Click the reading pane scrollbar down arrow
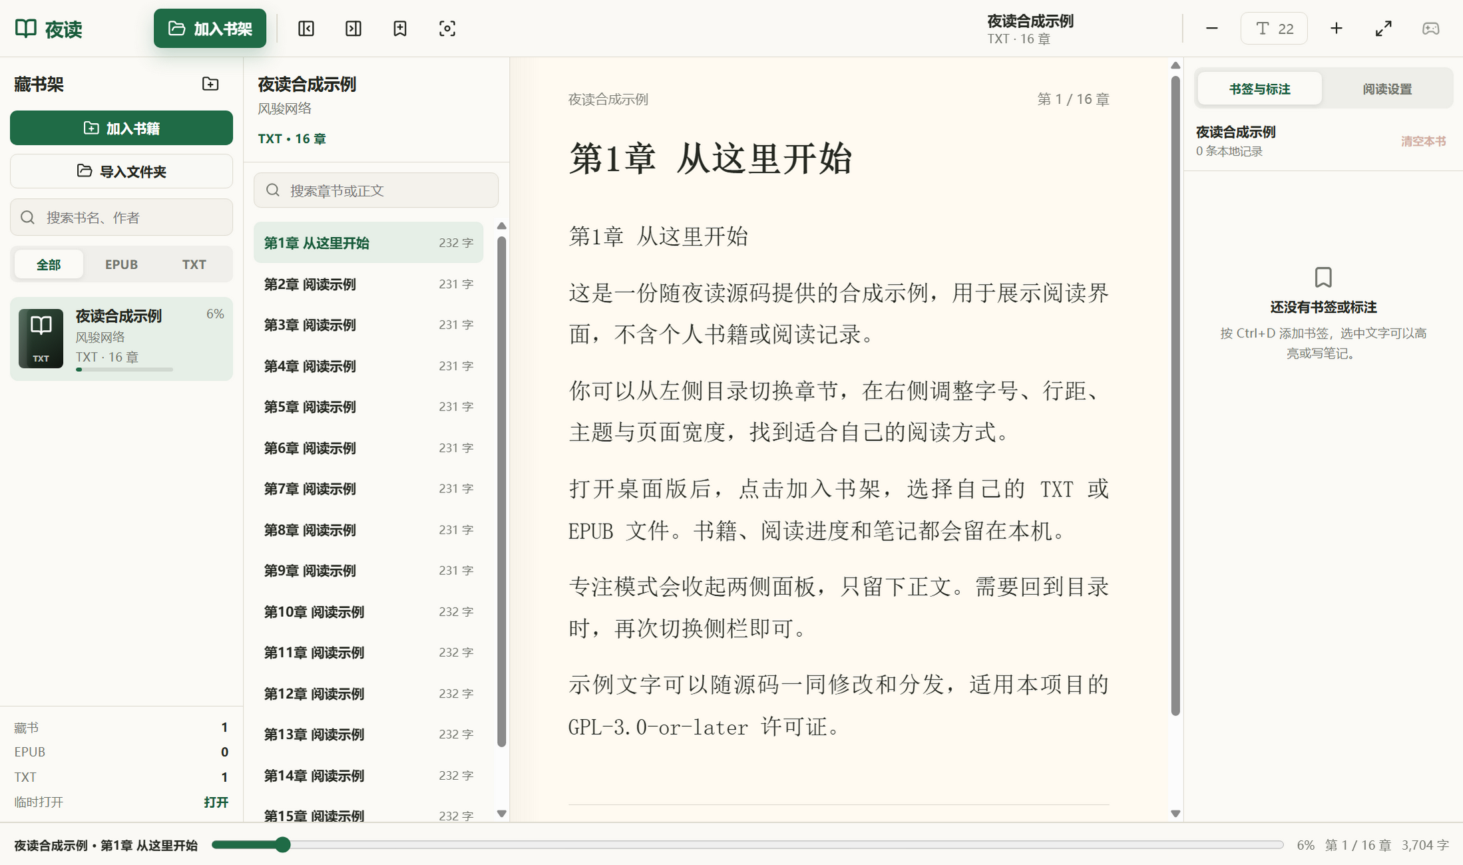Viewport: 1463px width, 865px height. [1175, 814]
